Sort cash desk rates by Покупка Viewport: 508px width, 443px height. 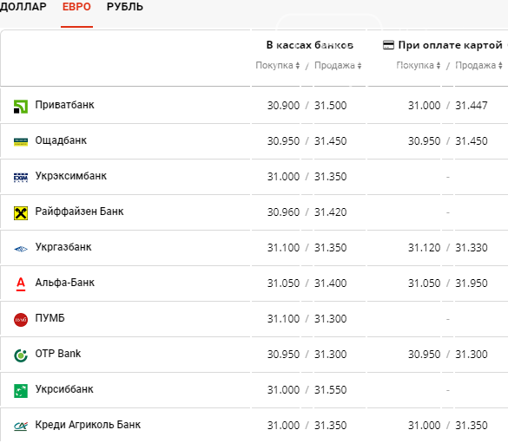click(278, 65)
